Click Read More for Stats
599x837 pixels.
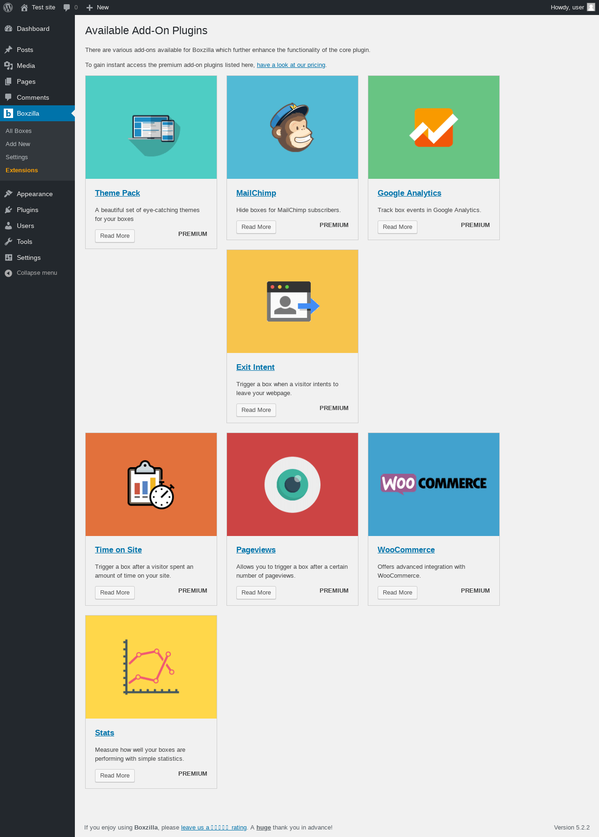click(x=115, y=776)
